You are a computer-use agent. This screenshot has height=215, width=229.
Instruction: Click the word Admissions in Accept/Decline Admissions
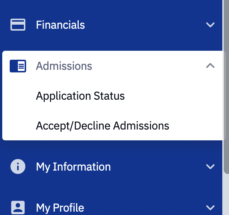pos(141,126)
